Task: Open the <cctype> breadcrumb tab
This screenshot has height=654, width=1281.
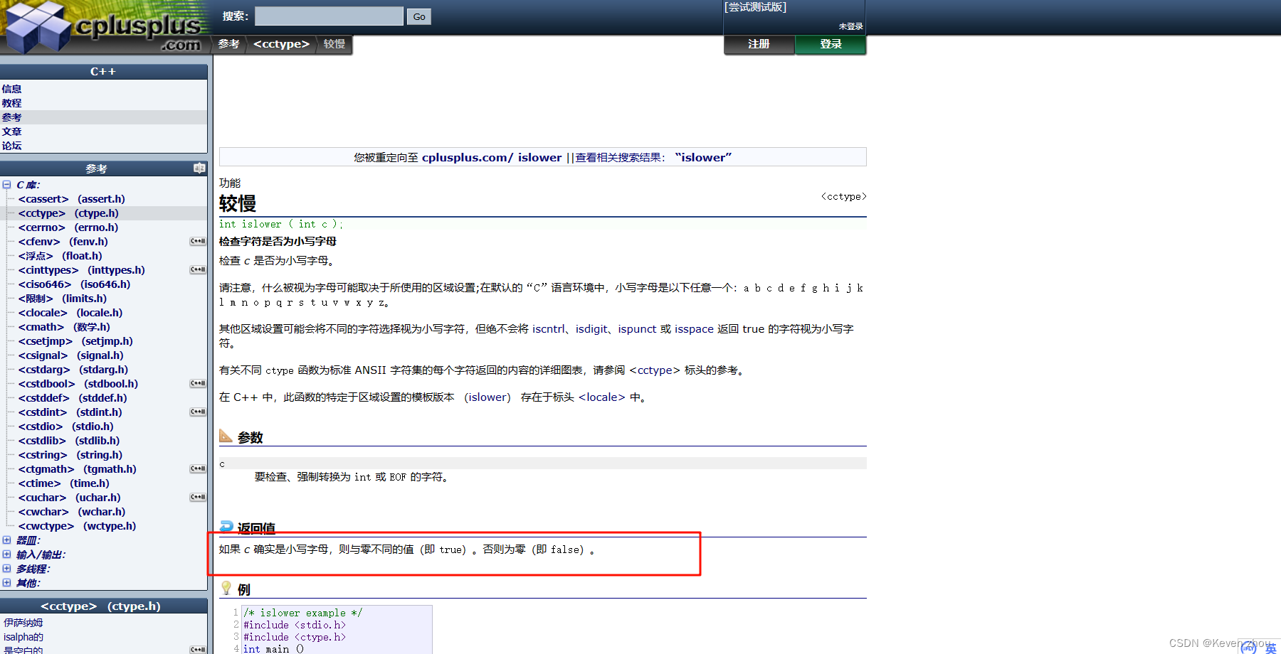Action: click(x=282, y=44)
